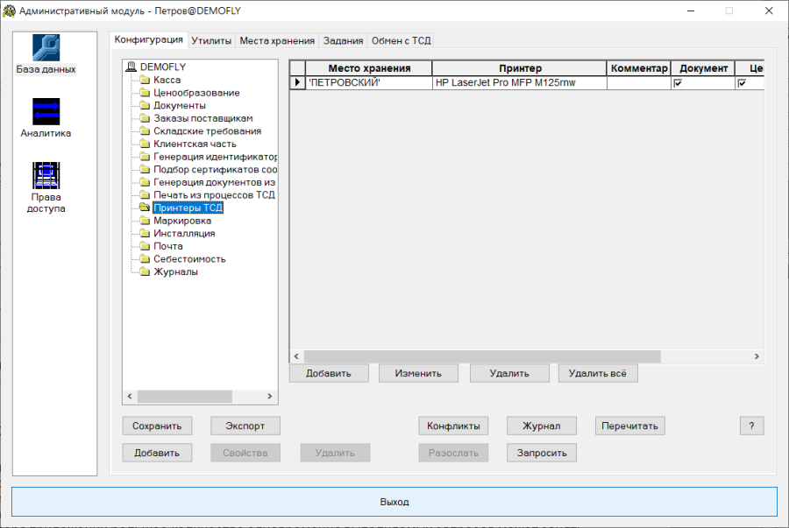Click the Маркировка folder icon

(145, 221)
